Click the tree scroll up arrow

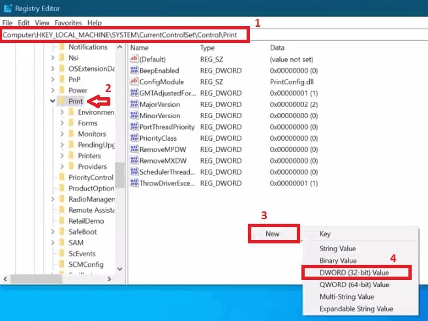119,47
